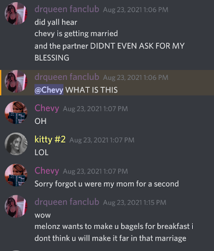Image resolution: width=214 pixels, height=251 pixels.
Task: Click the 'chevy is getting married' message
Action: (x=76, y=34)
